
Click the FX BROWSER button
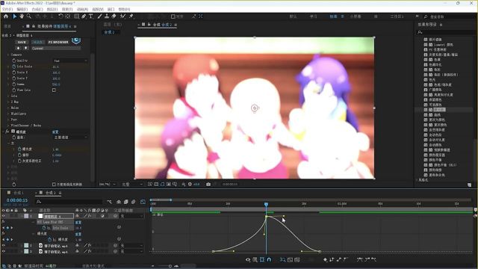(58, 42)
